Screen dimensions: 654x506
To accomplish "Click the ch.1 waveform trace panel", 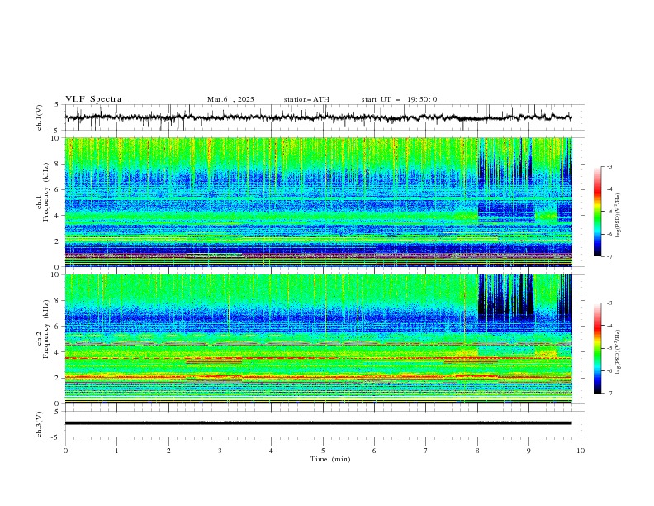I will pyautogui.click(x=325, y=117).
